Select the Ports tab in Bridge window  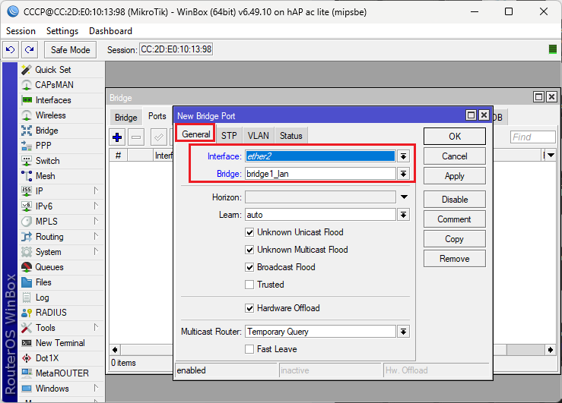(x=157, y=116)
